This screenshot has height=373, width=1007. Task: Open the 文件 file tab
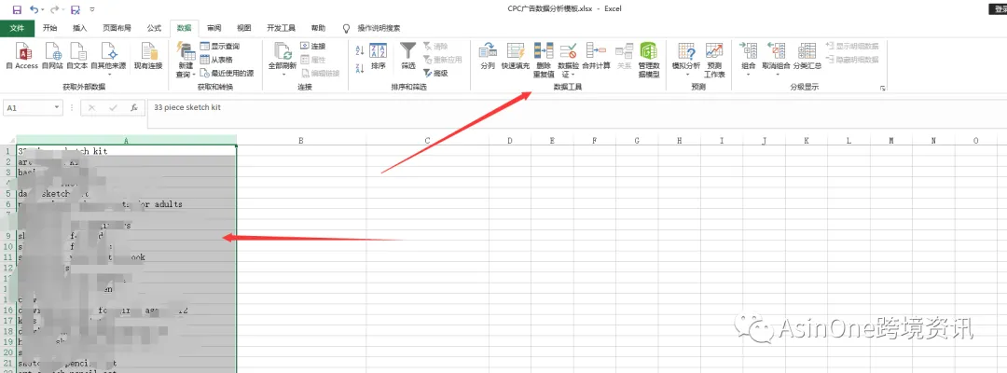[18, 28]
